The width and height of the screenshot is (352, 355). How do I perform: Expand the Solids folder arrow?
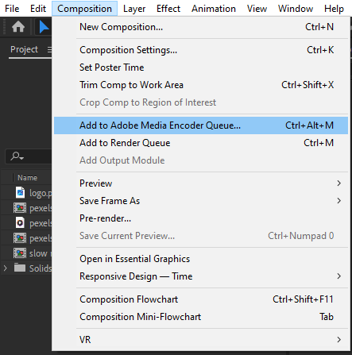tap(5, 268)
